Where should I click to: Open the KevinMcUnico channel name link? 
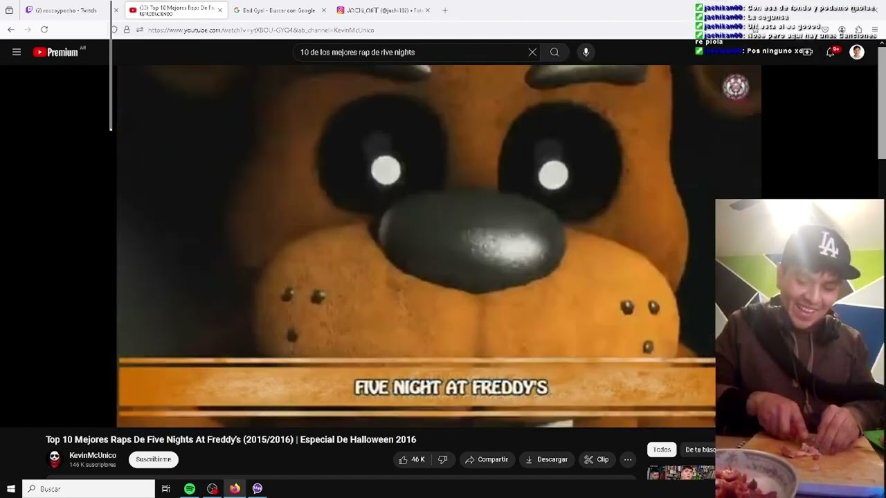tap(93, 455)
